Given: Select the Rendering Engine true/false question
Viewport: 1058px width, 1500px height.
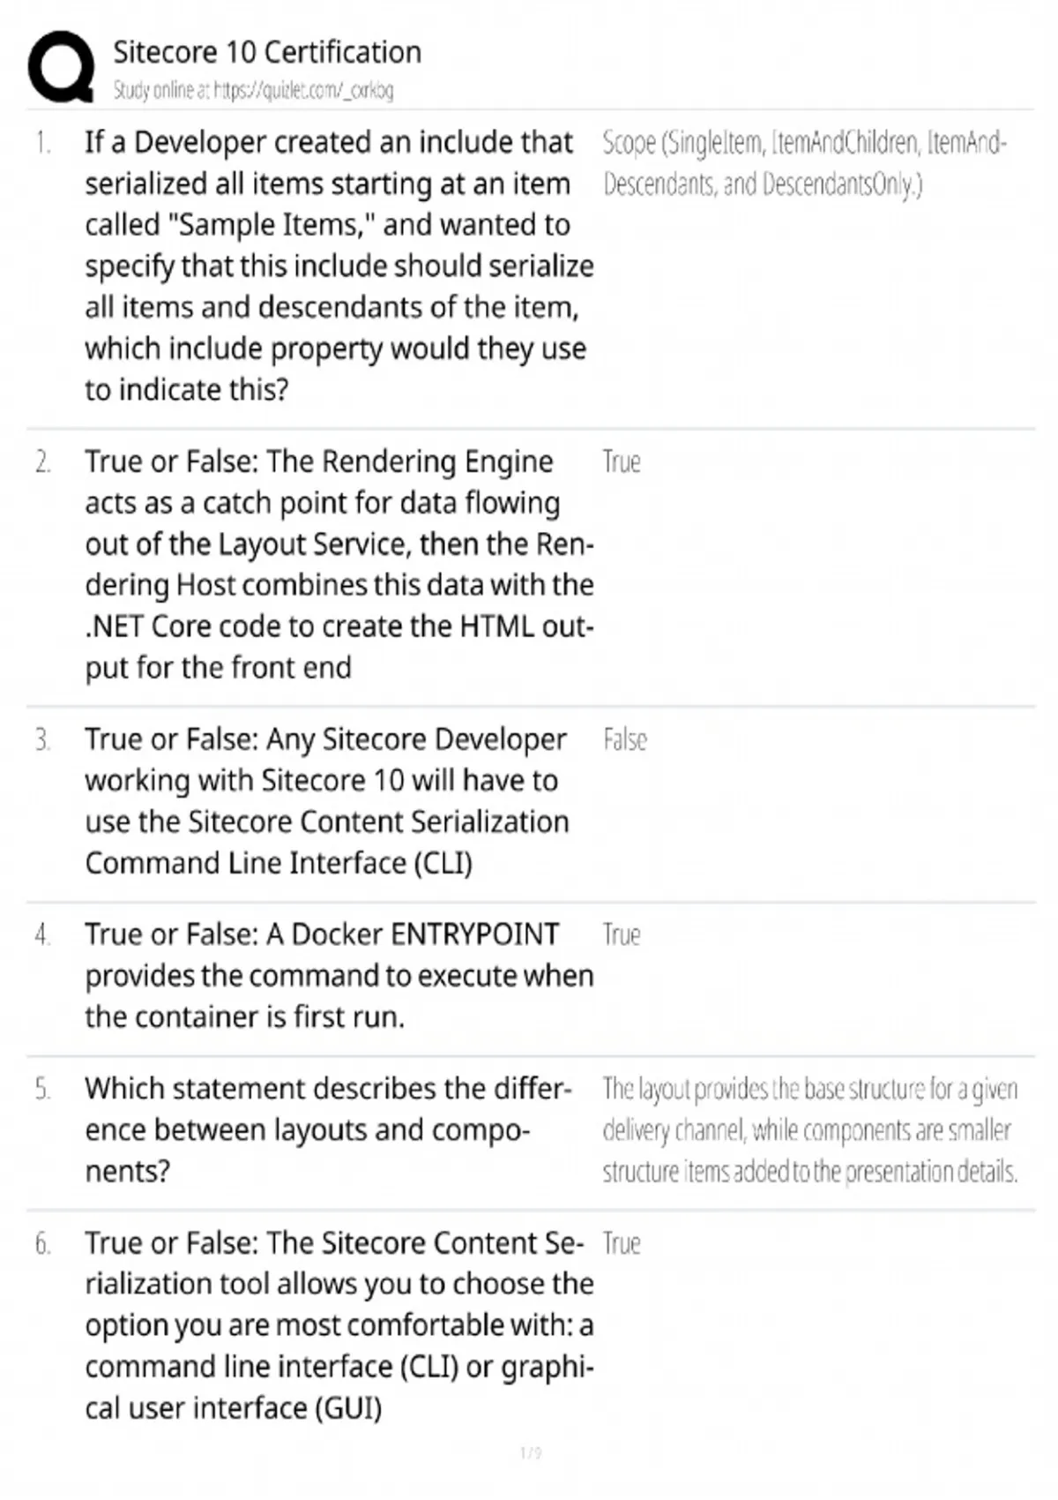Looking at the screenshot, I should click(338, 564).
